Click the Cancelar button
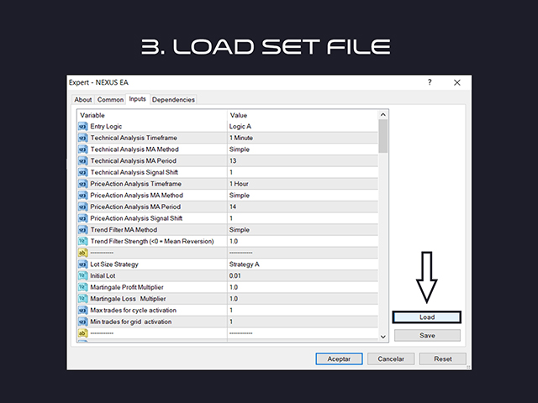Image resolution: width=538 pixels, height=403 pixels. pos(391,359)
